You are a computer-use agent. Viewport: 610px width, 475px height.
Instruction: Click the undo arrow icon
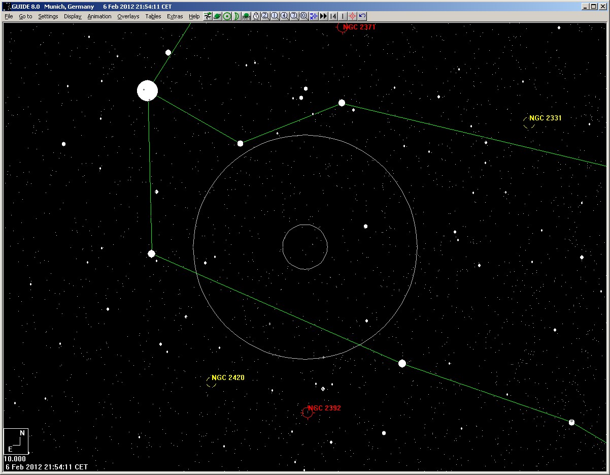(x=362, y=16)
